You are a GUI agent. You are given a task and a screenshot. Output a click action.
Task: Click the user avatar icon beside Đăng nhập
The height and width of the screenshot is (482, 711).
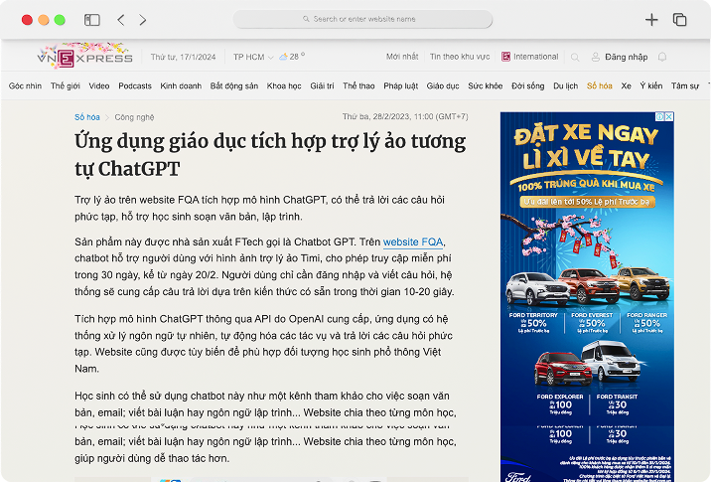coord(596,57)
